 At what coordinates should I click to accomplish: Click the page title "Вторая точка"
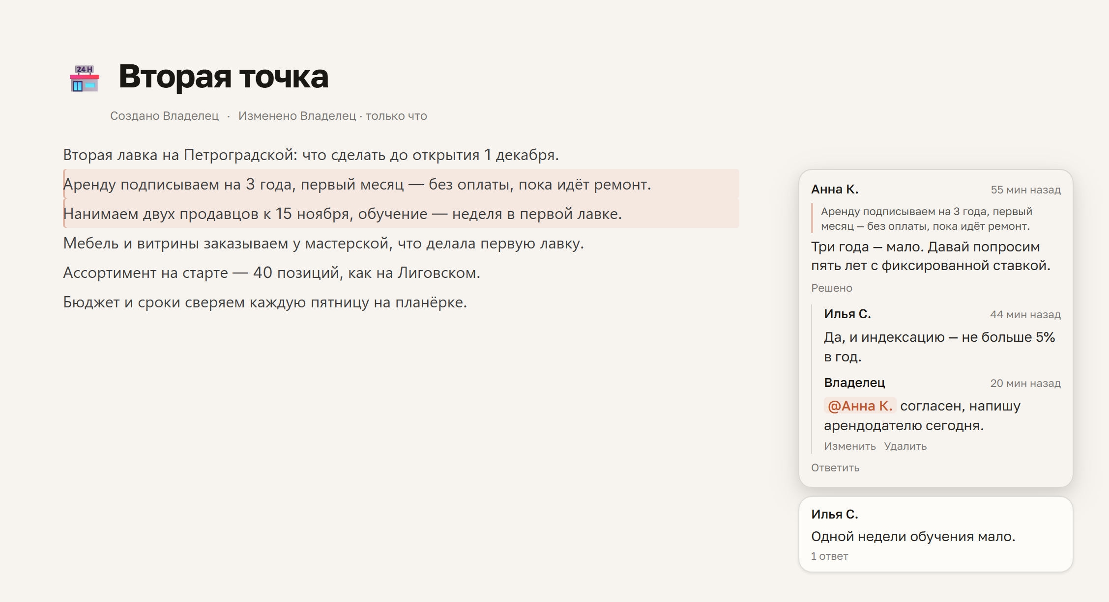point(224,77)
